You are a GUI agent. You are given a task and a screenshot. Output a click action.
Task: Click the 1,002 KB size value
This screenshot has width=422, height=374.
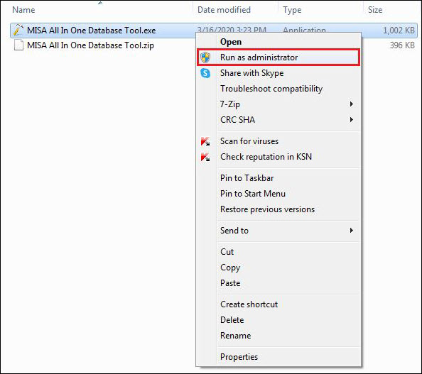pyautogui.click(x=399, y=31)
